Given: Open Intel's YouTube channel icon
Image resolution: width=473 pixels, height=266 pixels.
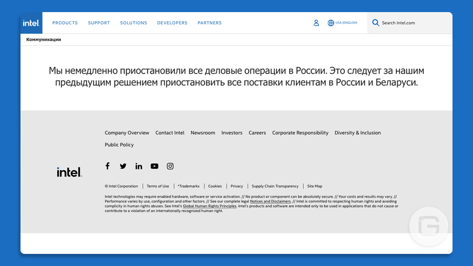Looking at the screenshot, I should tap(155, 166).
